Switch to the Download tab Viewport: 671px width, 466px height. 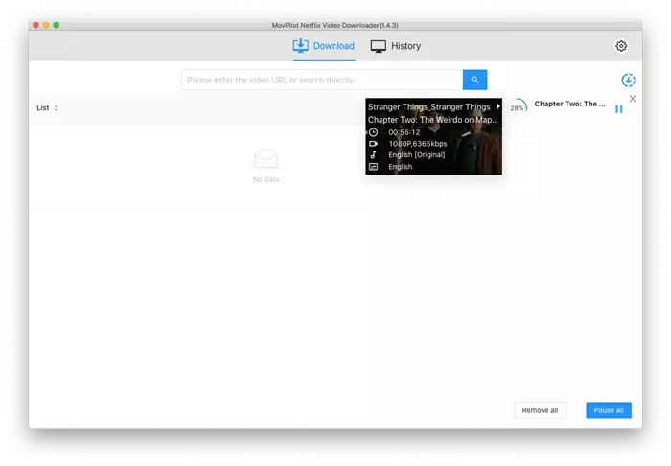(323, 46)
